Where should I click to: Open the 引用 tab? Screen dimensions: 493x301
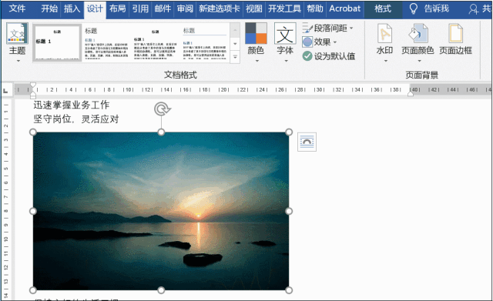click(140, 8)
